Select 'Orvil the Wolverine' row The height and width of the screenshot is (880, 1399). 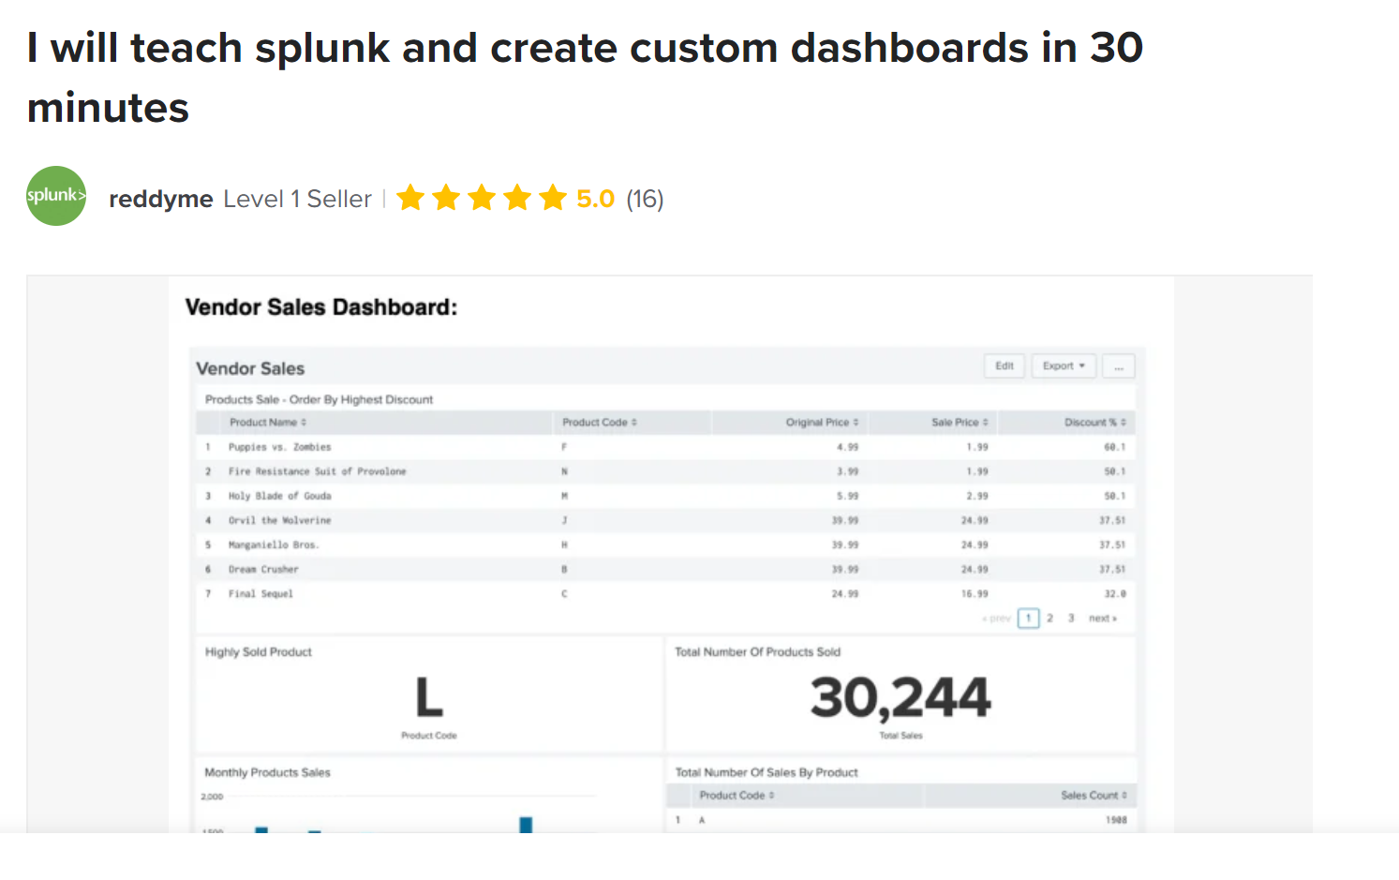pyautogui.click(x=665, y=520)
